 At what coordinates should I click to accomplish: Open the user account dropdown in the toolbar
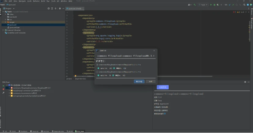[189, 5]
